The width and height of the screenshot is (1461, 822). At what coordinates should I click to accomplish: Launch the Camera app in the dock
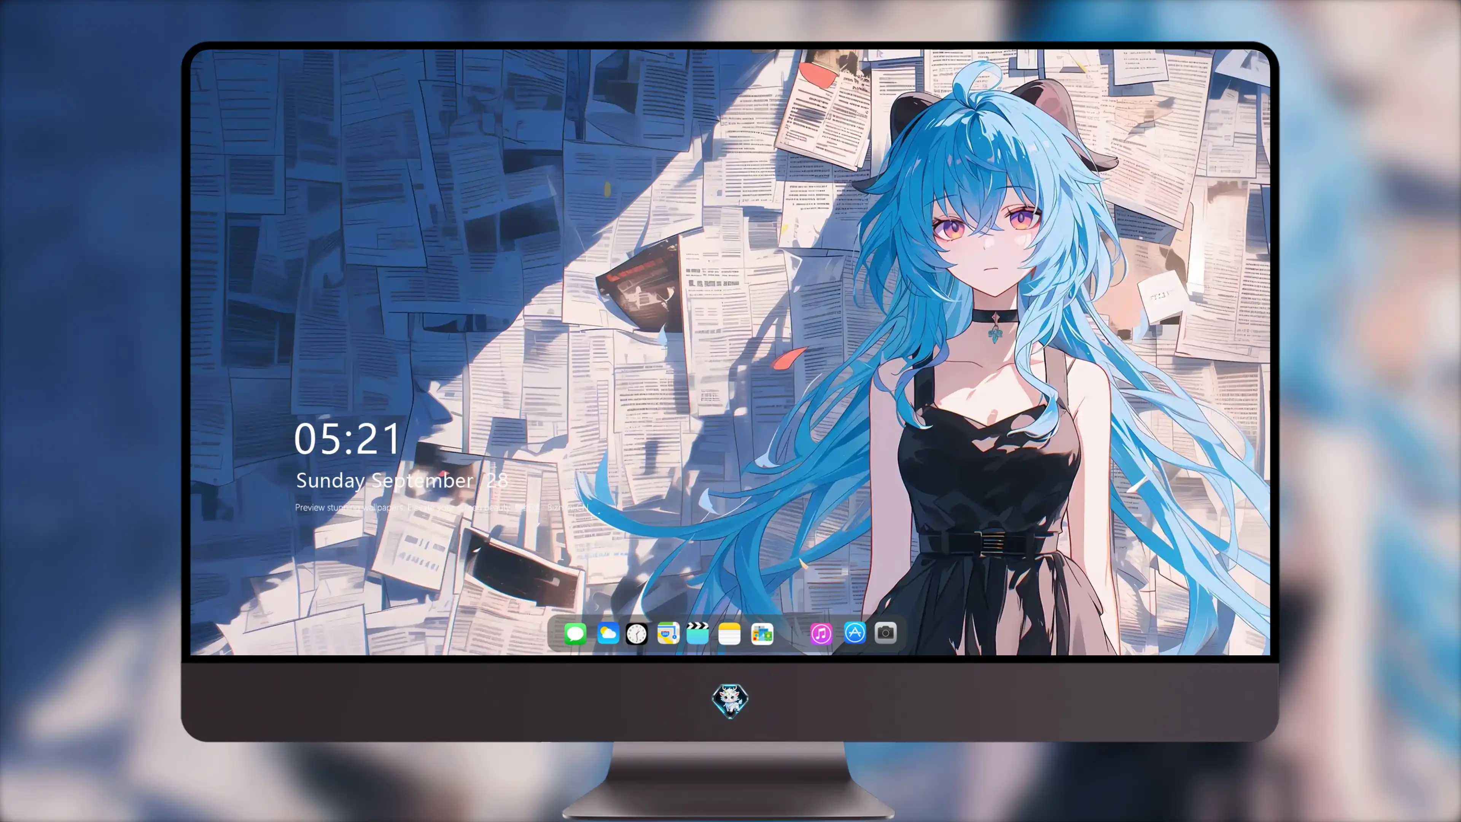(885, 632)
